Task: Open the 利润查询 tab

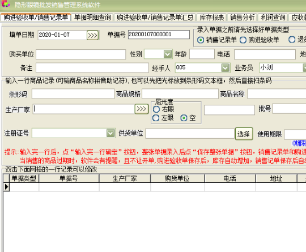Action: (x=273, y=18)
